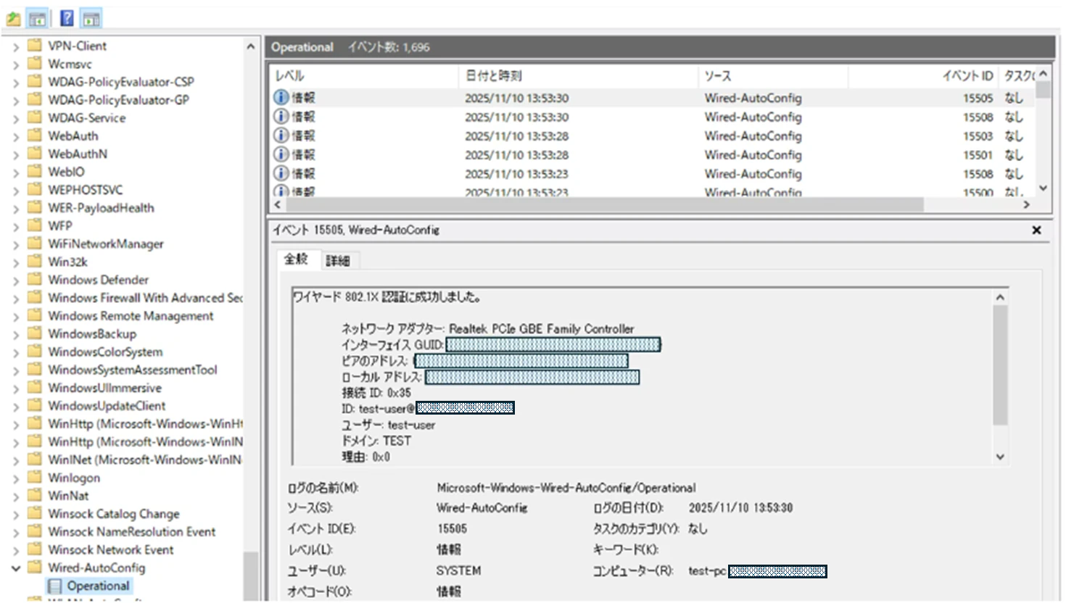Click the info icon of the 13:53:23 event 15508 row
The height and width of the screenshot is (611, 1074).
(x=281, y=173)
